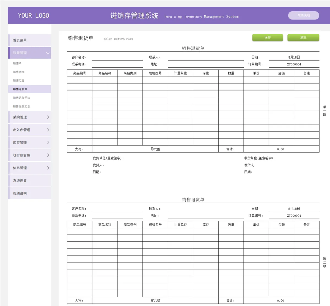The width and height of the screenshot is (330, 306).
Task: Expand the 信息管理 chevron arrow
Action: click(x=48, y=168)
